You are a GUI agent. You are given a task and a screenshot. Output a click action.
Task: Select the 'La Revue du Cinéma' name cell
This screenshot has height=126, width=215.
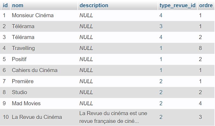pyautogui.click(x=37, y=117)
